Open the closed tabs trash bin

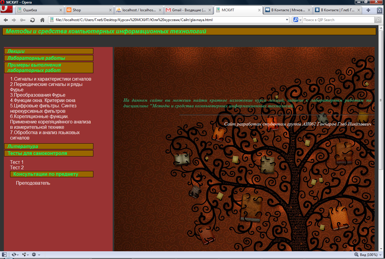[x=379, y=10]
